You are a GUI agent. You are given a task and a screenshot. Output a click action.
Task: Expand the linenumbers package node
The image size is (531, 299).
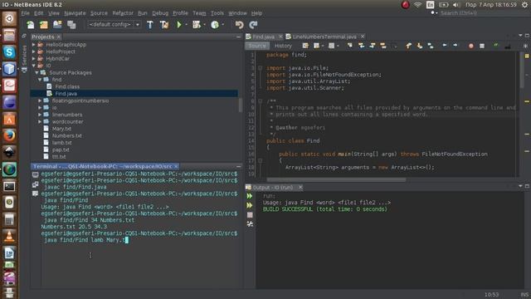pyautogui.click(x=40, y=115)
